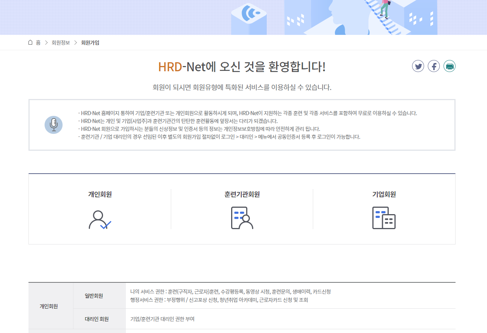This screenshot has height=333, width=487.
Task: Choose the 기업회원 heading
Action: [x=384, y=194]
